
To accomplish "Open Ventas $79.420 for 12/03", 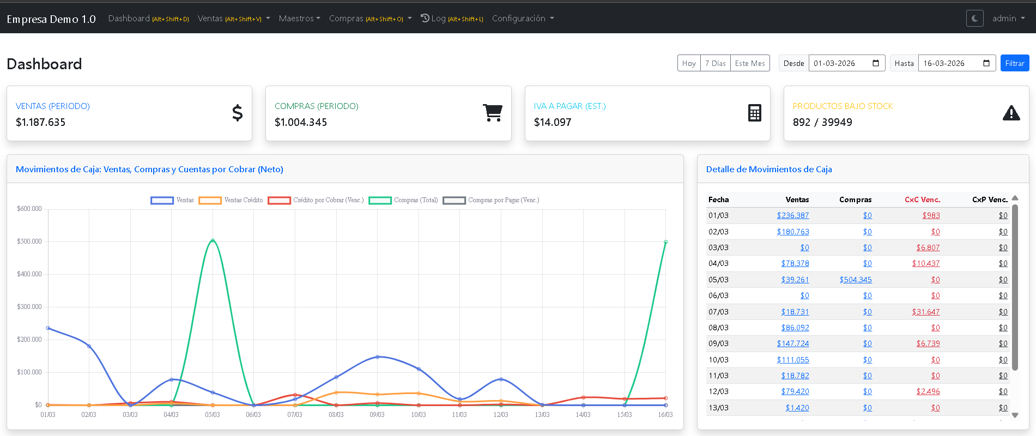I will coord(795,391).
